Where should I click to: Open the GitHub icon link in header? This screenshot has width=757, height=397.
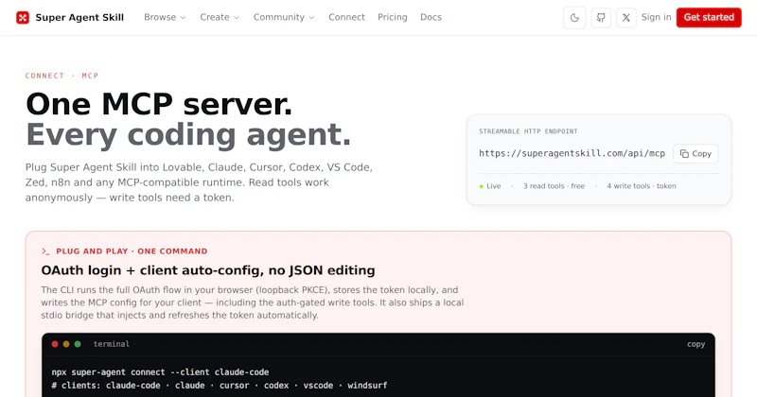pyautogui.click(x=601, y=18)
